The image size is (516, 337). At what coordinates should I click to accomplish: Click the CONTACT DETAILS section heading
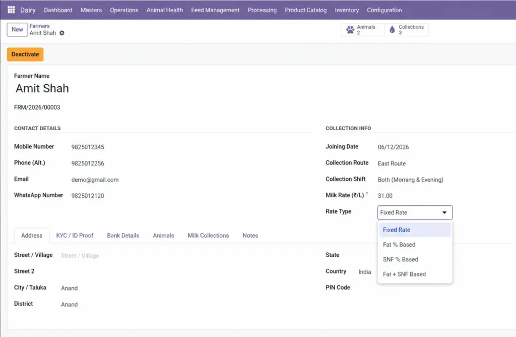coord(37,128)
